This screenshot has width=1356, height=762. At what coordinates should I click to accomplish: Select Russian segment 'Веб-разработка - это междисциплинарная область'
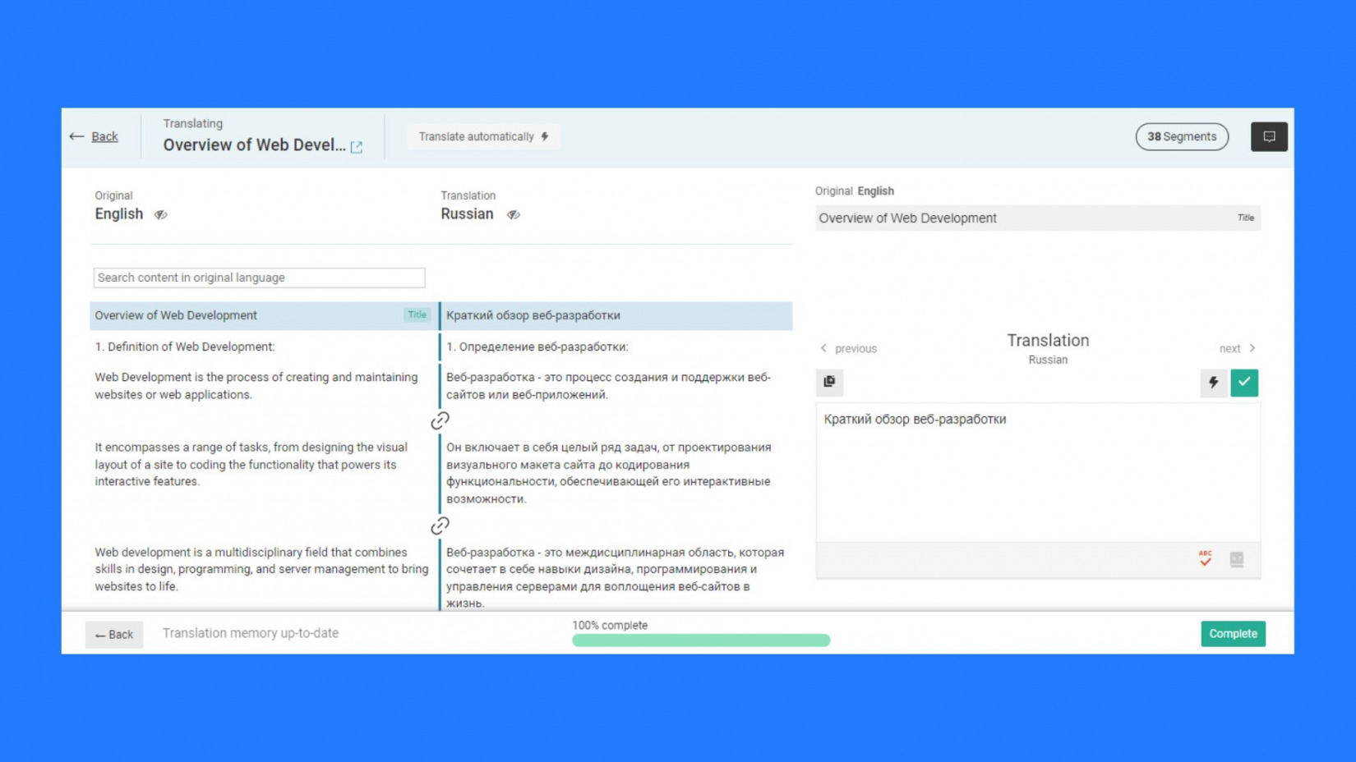coord(616,577)
